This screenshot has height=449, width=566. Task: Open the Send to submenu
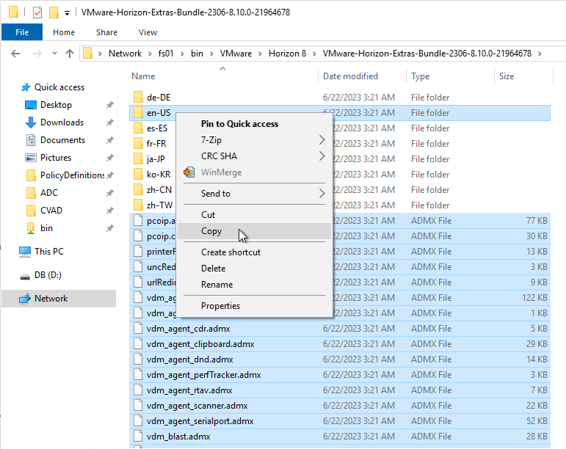click(254, 194)
